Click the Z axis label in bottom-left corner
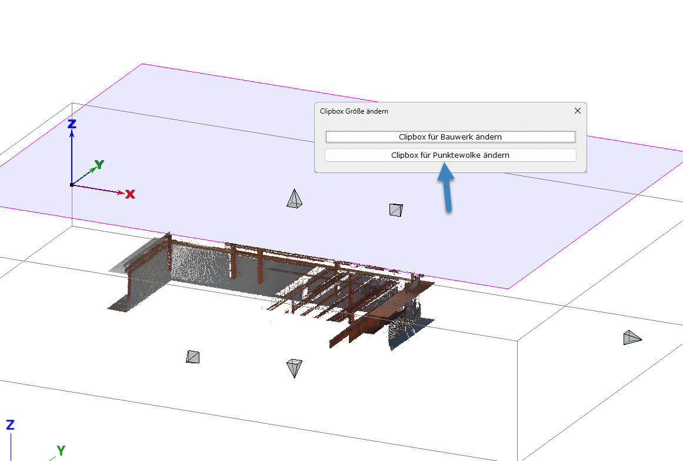The width and height of the screenshot is (683, 461). [10, 424]
